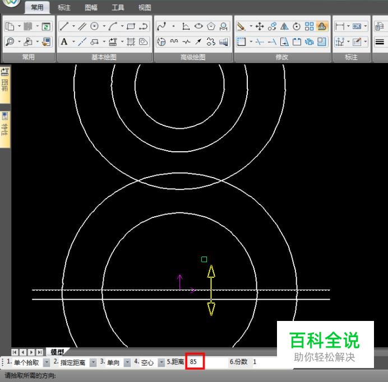Screen dimensions: 388x382
Task: Choose the Polygon tool in advanced drawing
Action: (x=211, y=26)
